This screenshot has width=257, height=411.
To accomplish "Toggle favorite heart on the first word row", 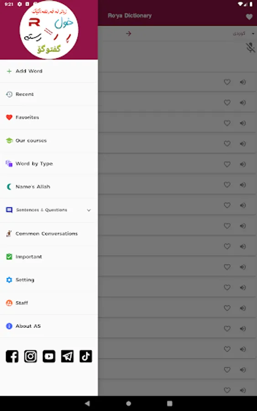I will (227, 82).
